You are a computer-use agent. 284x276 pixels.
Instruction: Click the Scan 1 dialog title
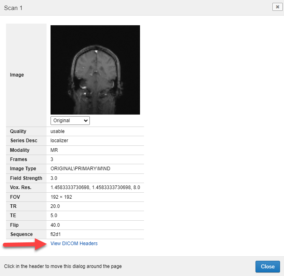13,8
